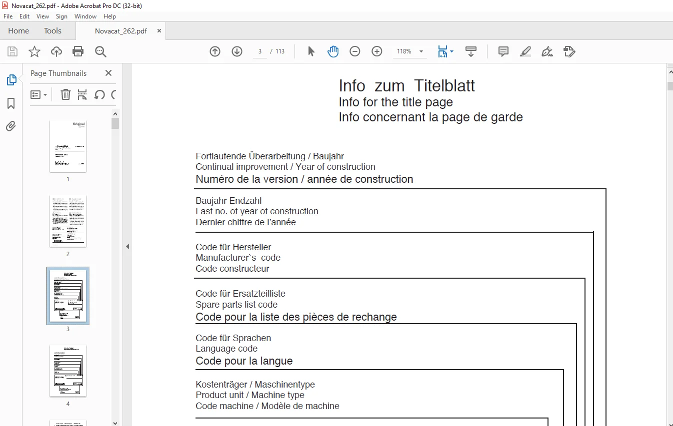Screen dimensions: 673x426
Task: Close the Novacat_262.pdf tab
Action: point(159,30)
